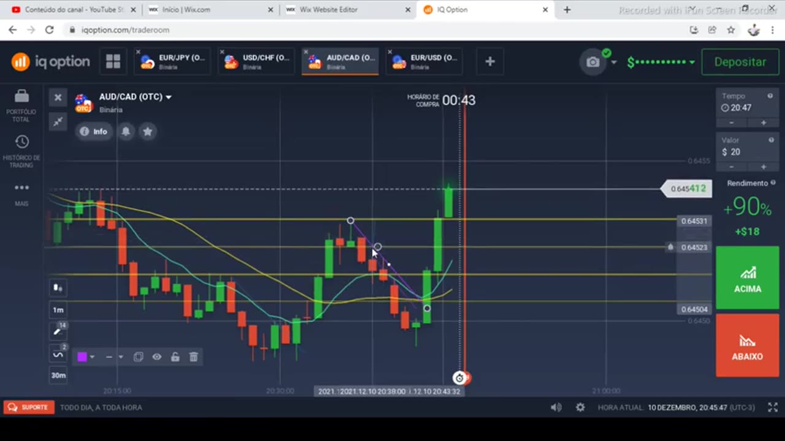Viewport: 785px width, 441px height.
Task: Open the Portfólio Total sidebar panel
Action: click(x=21, y=105)
